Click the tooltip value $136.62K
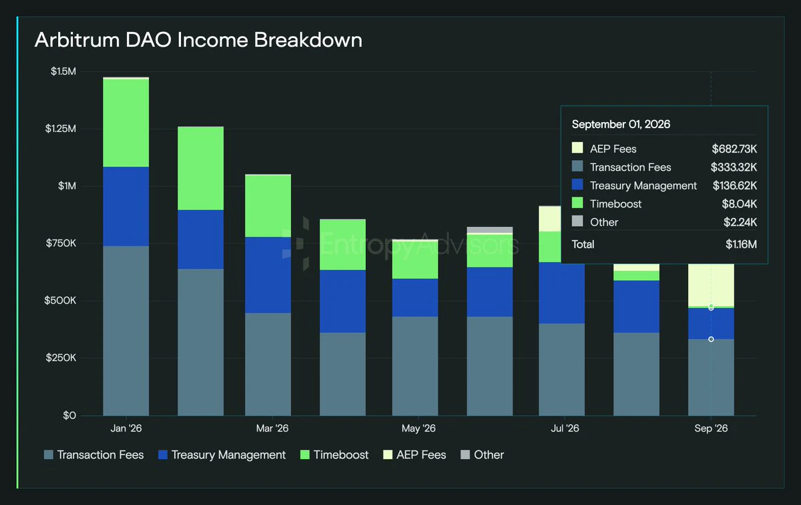801x505 pixels. pyautogui.click(x=734, y=185)
